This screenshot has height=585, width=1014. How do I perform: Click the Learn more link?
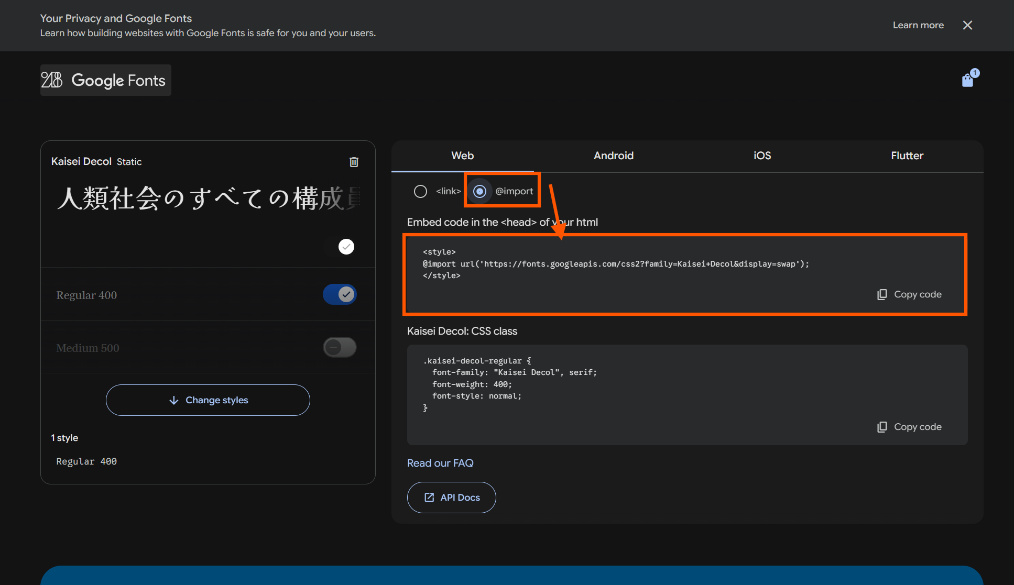[x=918, y=25]
